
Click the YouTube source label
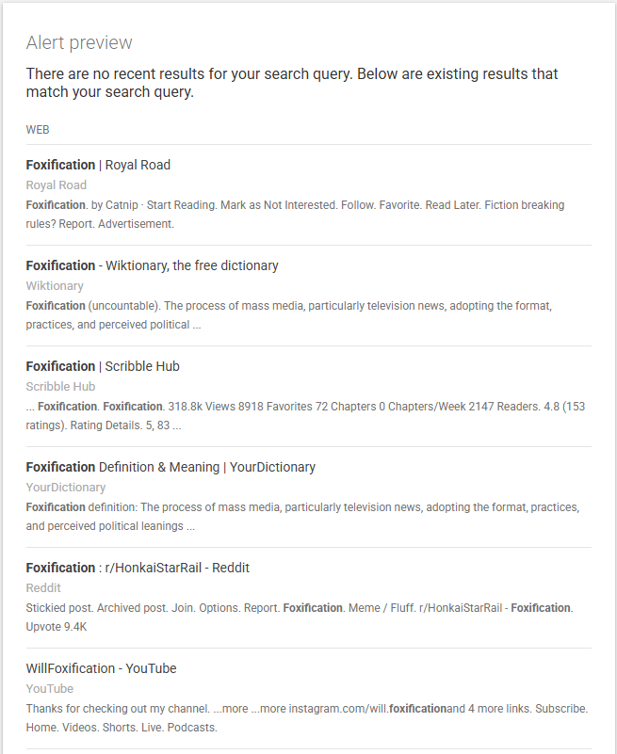[x=50, y=689]
